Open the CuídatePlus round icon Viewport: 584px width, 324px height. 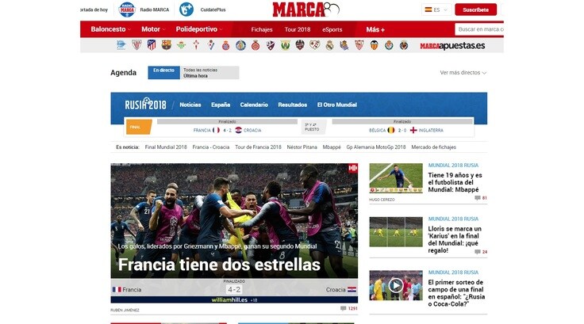pyautogui.click(x=186, y=10)
